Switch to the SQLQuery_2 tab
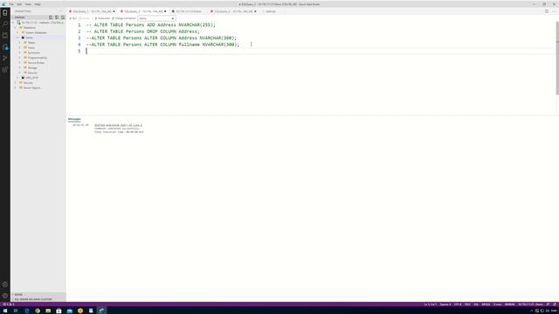The image size is (559, 314). pyautogui.click(x=233, y=11)
